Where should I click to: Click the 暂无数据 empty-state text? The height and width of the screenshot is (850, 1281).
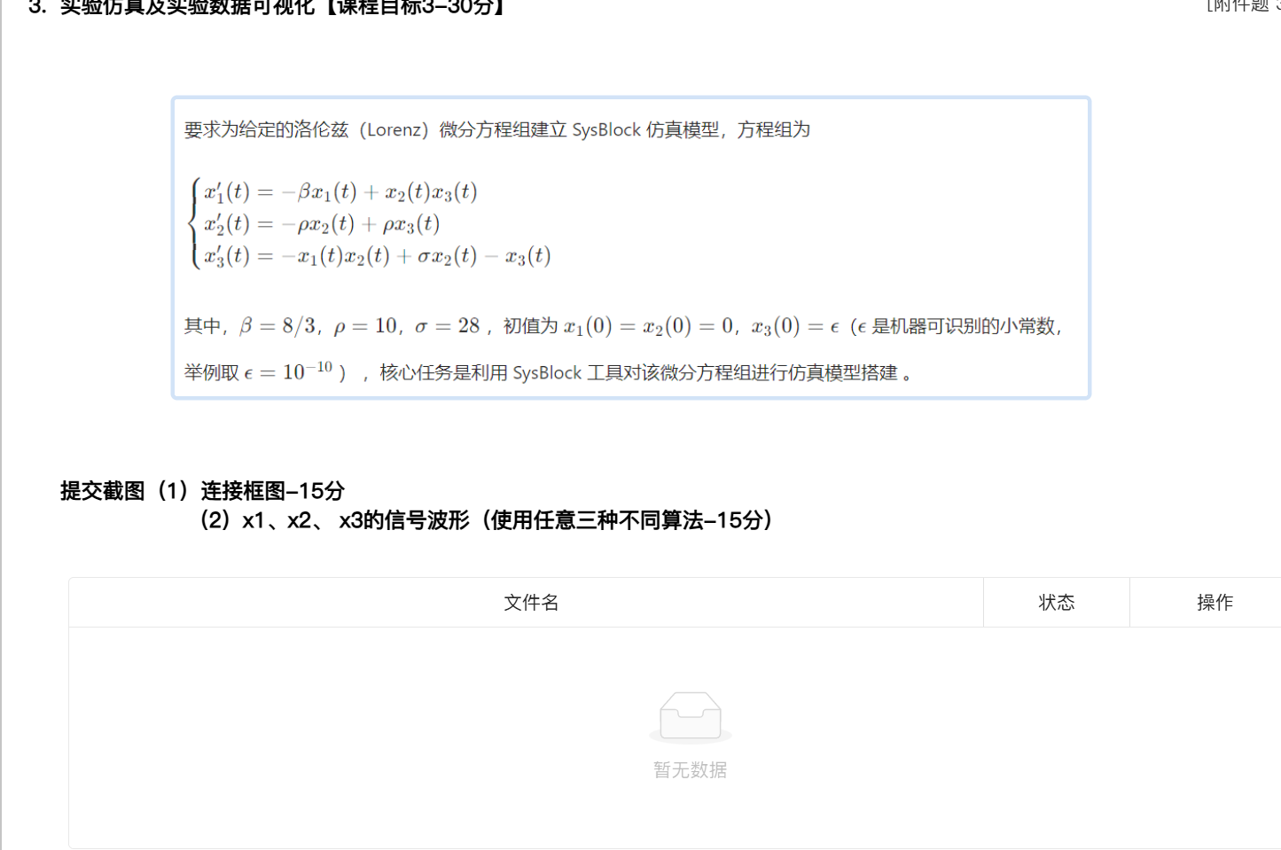[691, 770]
